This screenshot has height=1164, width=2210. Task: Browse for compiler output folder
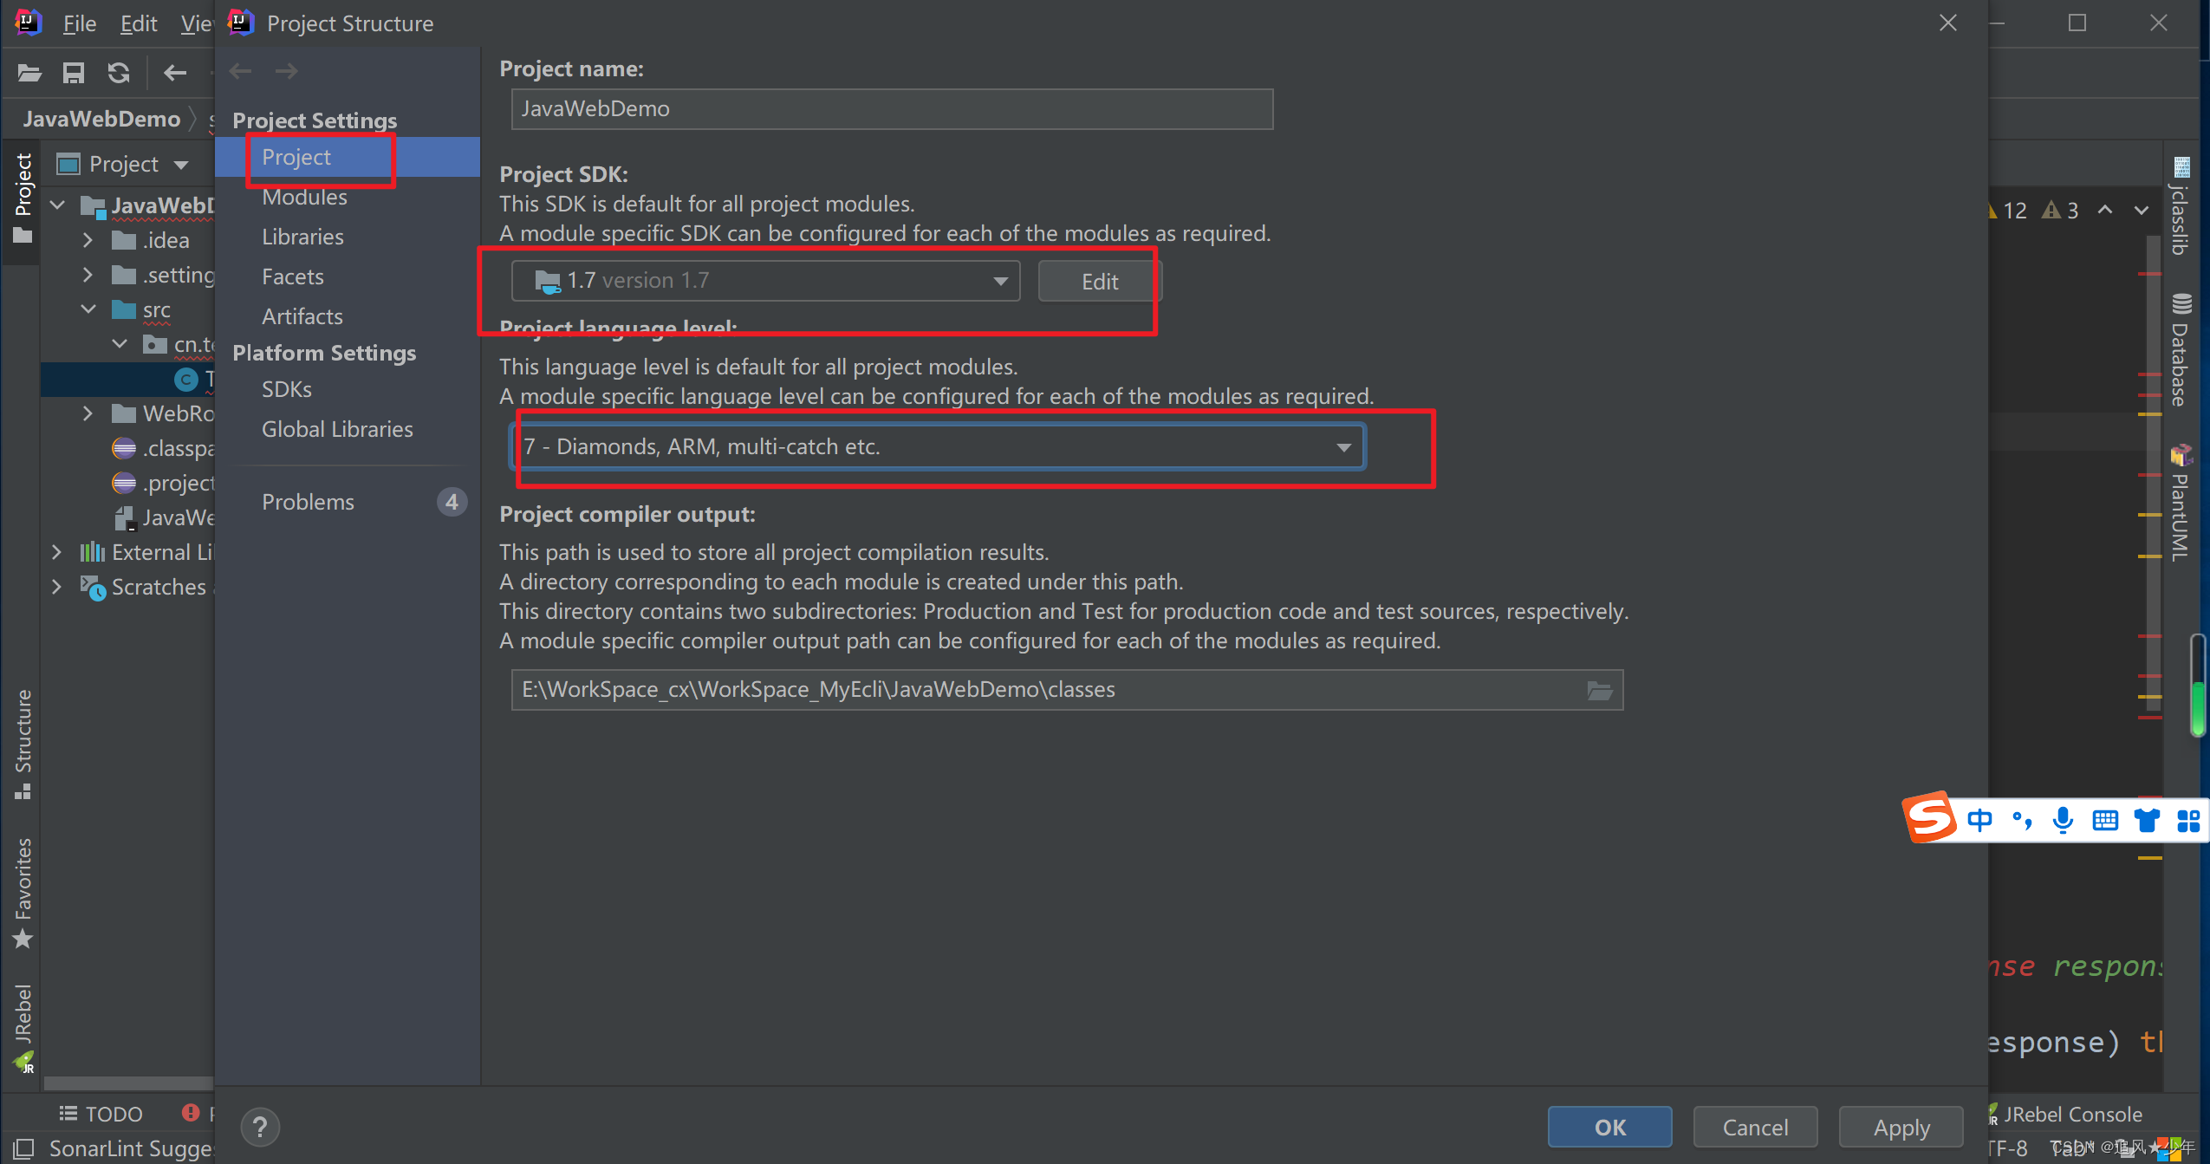coord(1600,690)
